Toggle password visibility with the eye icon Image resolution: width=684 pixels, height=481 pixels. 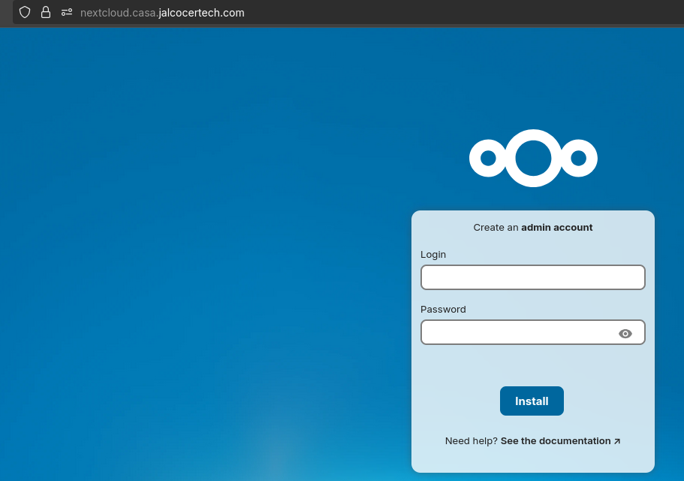click(625, 334)
